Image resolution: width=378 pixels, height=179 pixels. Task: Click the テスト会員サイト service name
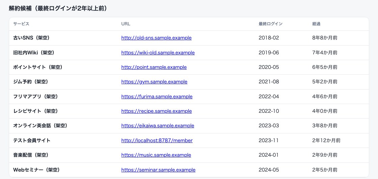pyautogui.click(x=32, y=140)
